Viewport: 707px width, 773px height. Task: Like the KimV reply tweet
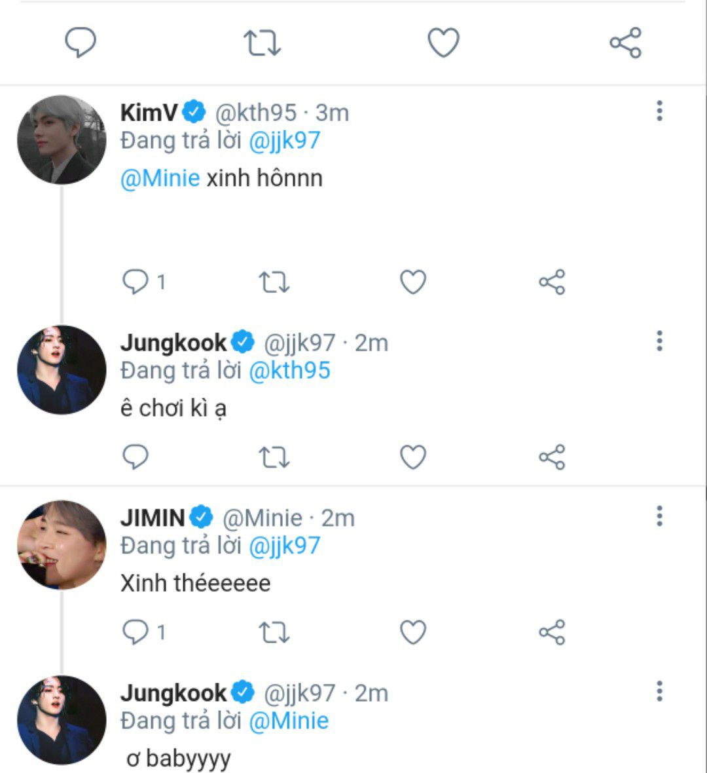click(413, 282)
